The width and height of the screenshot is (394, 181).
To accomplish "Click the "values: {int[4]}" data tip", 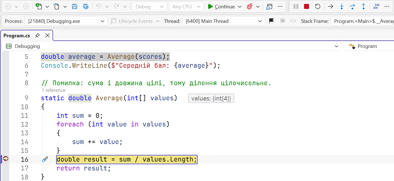I will click(211, 98).
